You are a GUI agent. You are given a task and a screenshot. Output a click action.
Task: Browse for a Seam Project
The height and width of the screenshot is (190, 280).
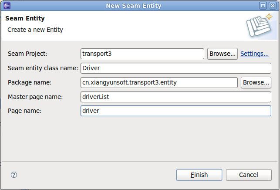(223, 54)
